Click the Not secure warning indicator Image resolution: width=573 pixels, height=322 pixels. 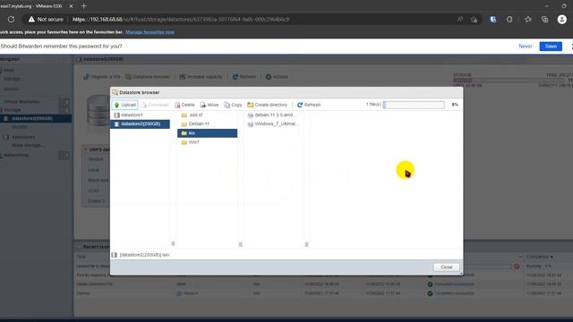(x=46, y=20)
